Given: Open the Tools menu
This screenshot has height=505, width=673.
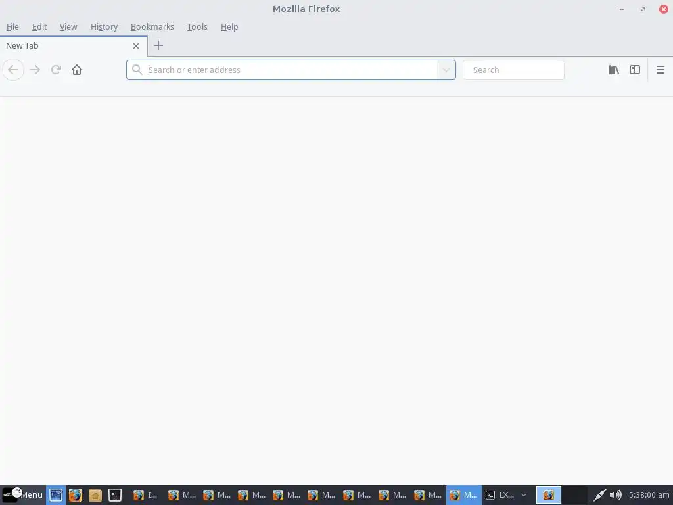Looking at the screenshot, I should coord(197,26).
